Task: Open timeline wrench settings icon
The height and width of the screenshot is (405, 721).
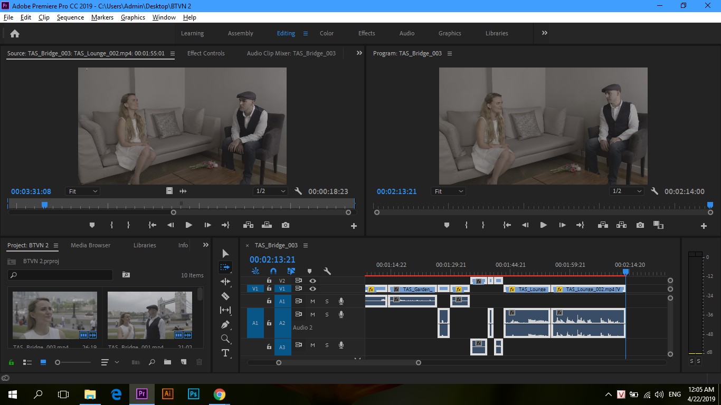Action: pos(327,271)
